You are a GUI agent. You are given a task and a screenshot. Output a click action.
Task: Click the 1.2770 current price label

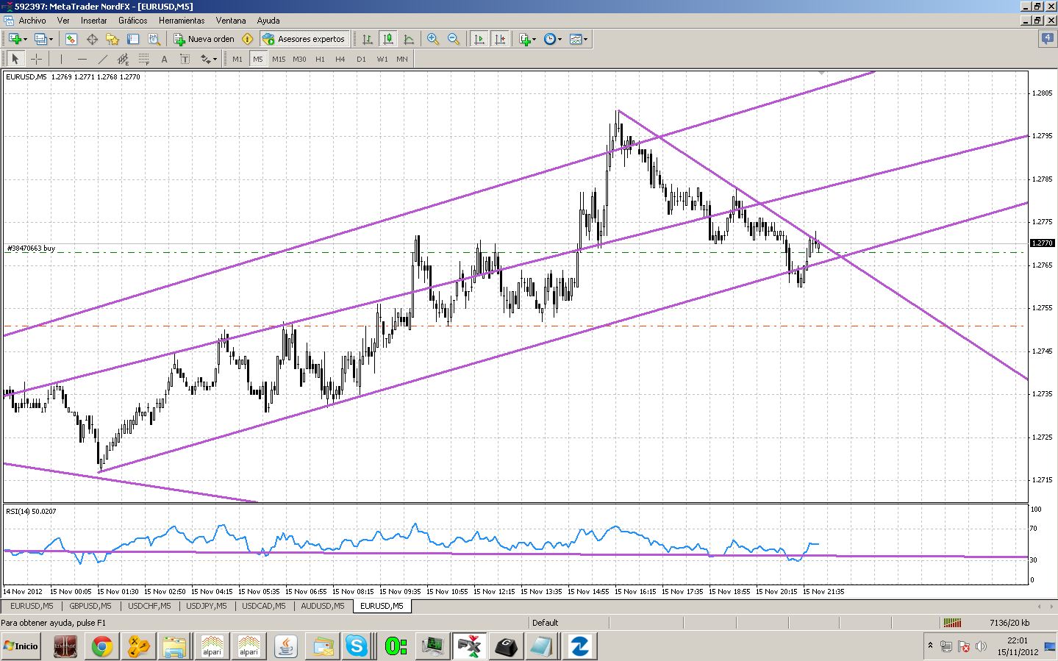coord(1042,243)
